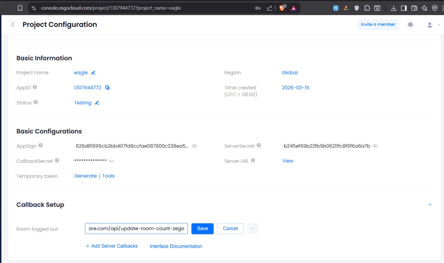The image size is (444, 263).
Task: Toggle the browser sidebar panel
Action: point(404,8)
